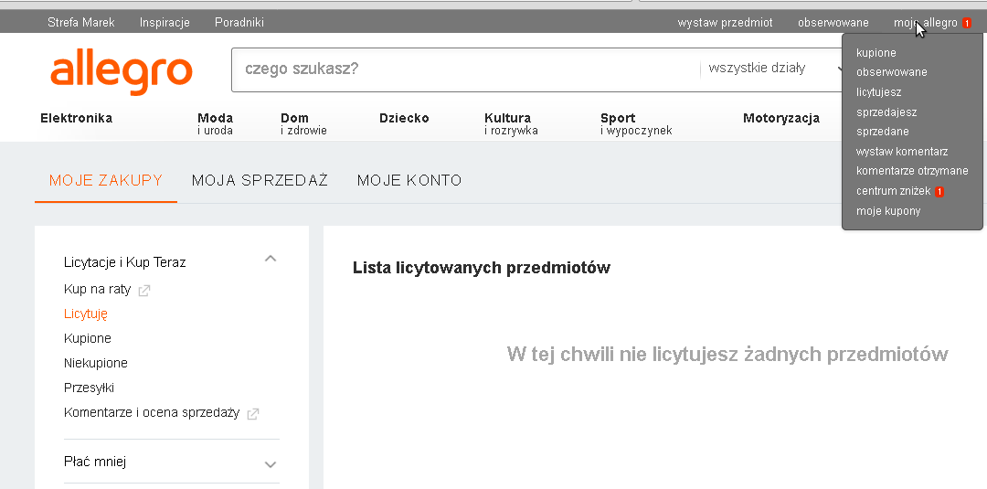Open the Kultura i rozrywka category
The width and height of the screenshot is (987, 489).
click(511, 124)
